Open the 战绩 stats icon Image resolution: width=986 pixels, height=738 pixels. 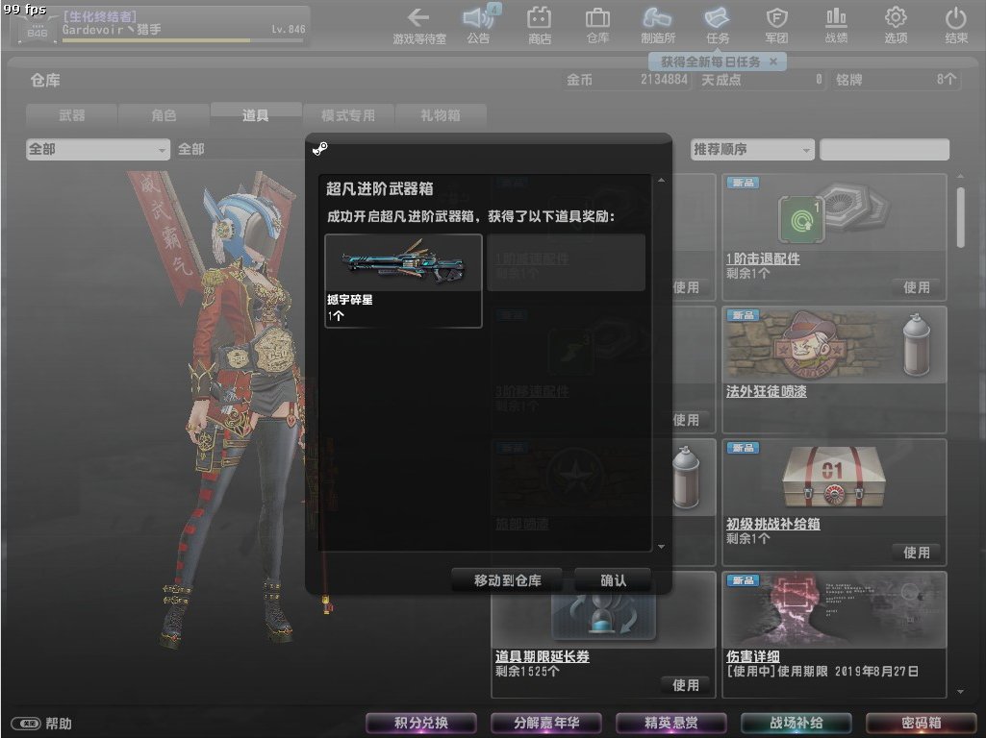pyautogui.click(x=836, y=26)
